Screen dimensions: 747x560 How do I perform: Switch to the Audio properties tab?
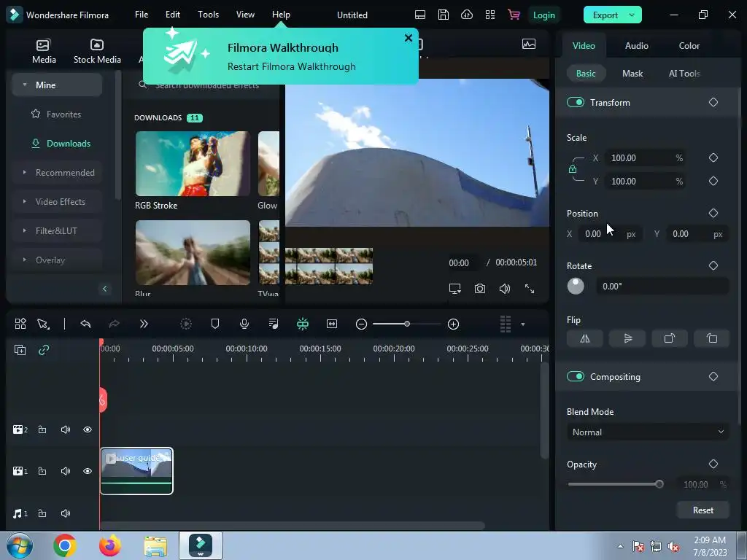coord(636,46)
